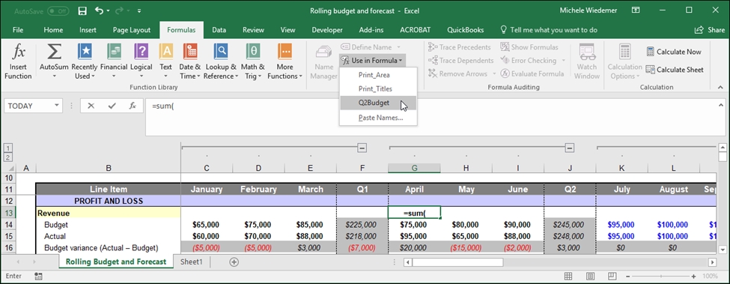Viewport: 730px width, 284px height.
Task: Click the fx button beside formula bar
Action: tap(133, 106)
